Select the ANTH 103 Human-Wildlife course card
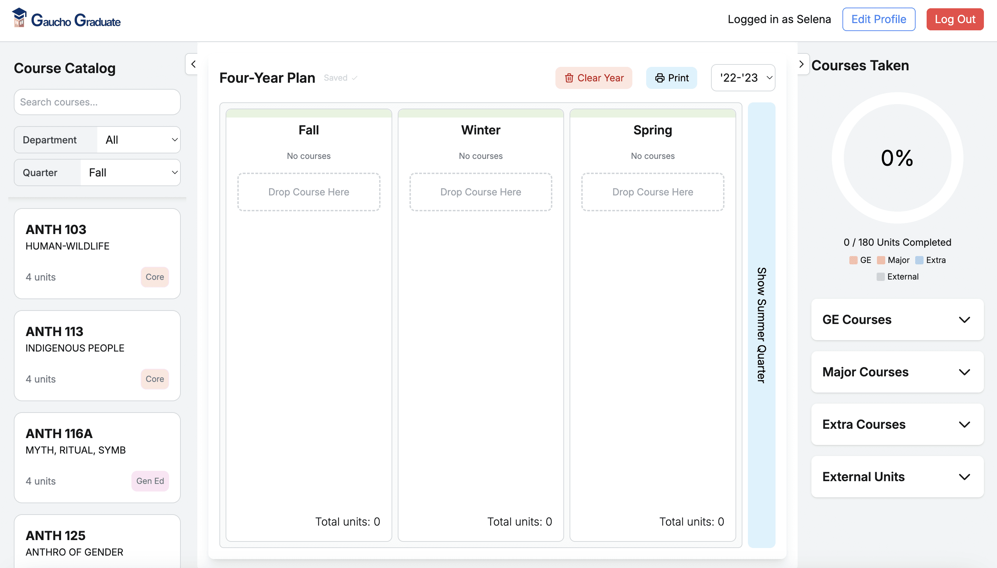Viewport: 997px width, 568px height. point(97,254)
